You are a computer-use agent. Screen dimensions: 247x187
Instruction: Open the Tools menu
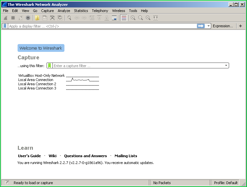[x=133, y=11]
